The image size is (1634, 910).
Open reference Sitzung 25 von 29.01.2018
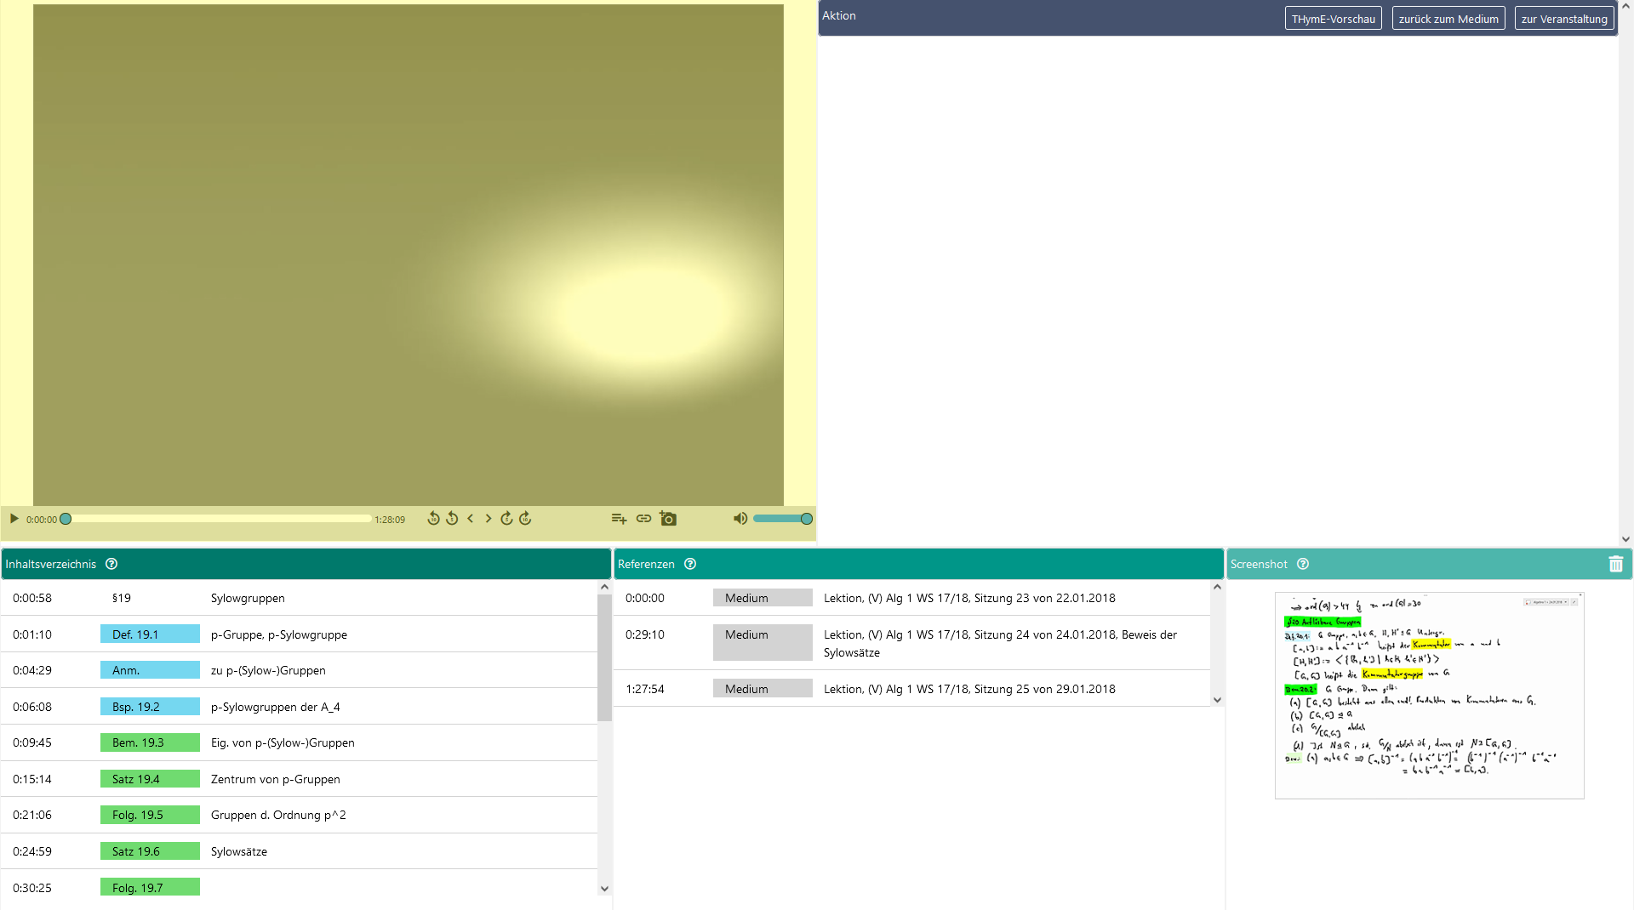[969, 689]
